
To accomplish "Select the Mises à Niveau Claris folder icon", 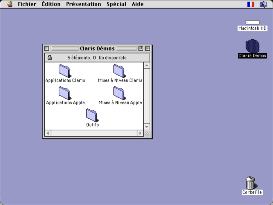I will tap(119, 71).
